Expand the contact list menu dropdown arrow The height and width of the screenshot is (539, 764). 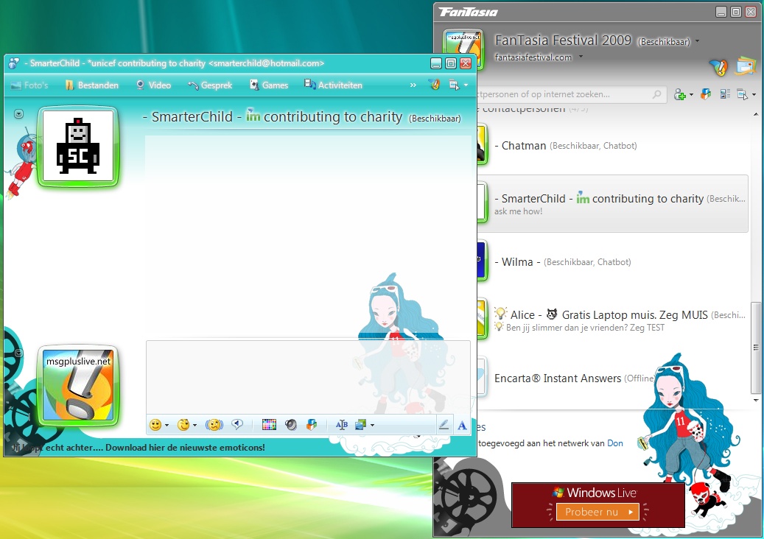click(x=754, y=94)
